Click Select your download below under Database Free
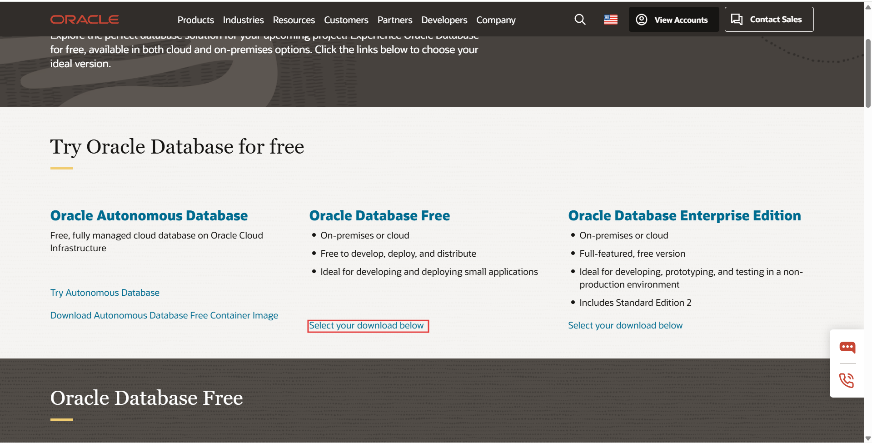The image size is (872, 443). point(366,325)
